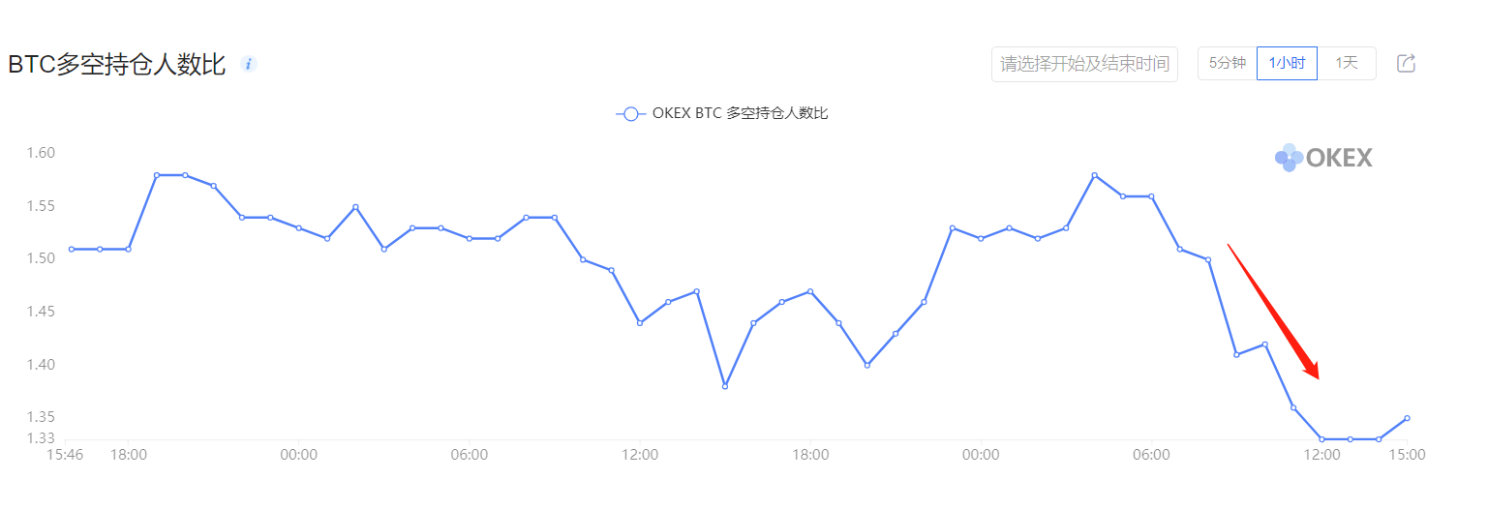This screenshot has height=509, width=1488.
Task: Click the info icon beside BTC多空持仓人数比 title
Action: coord(249,64)
